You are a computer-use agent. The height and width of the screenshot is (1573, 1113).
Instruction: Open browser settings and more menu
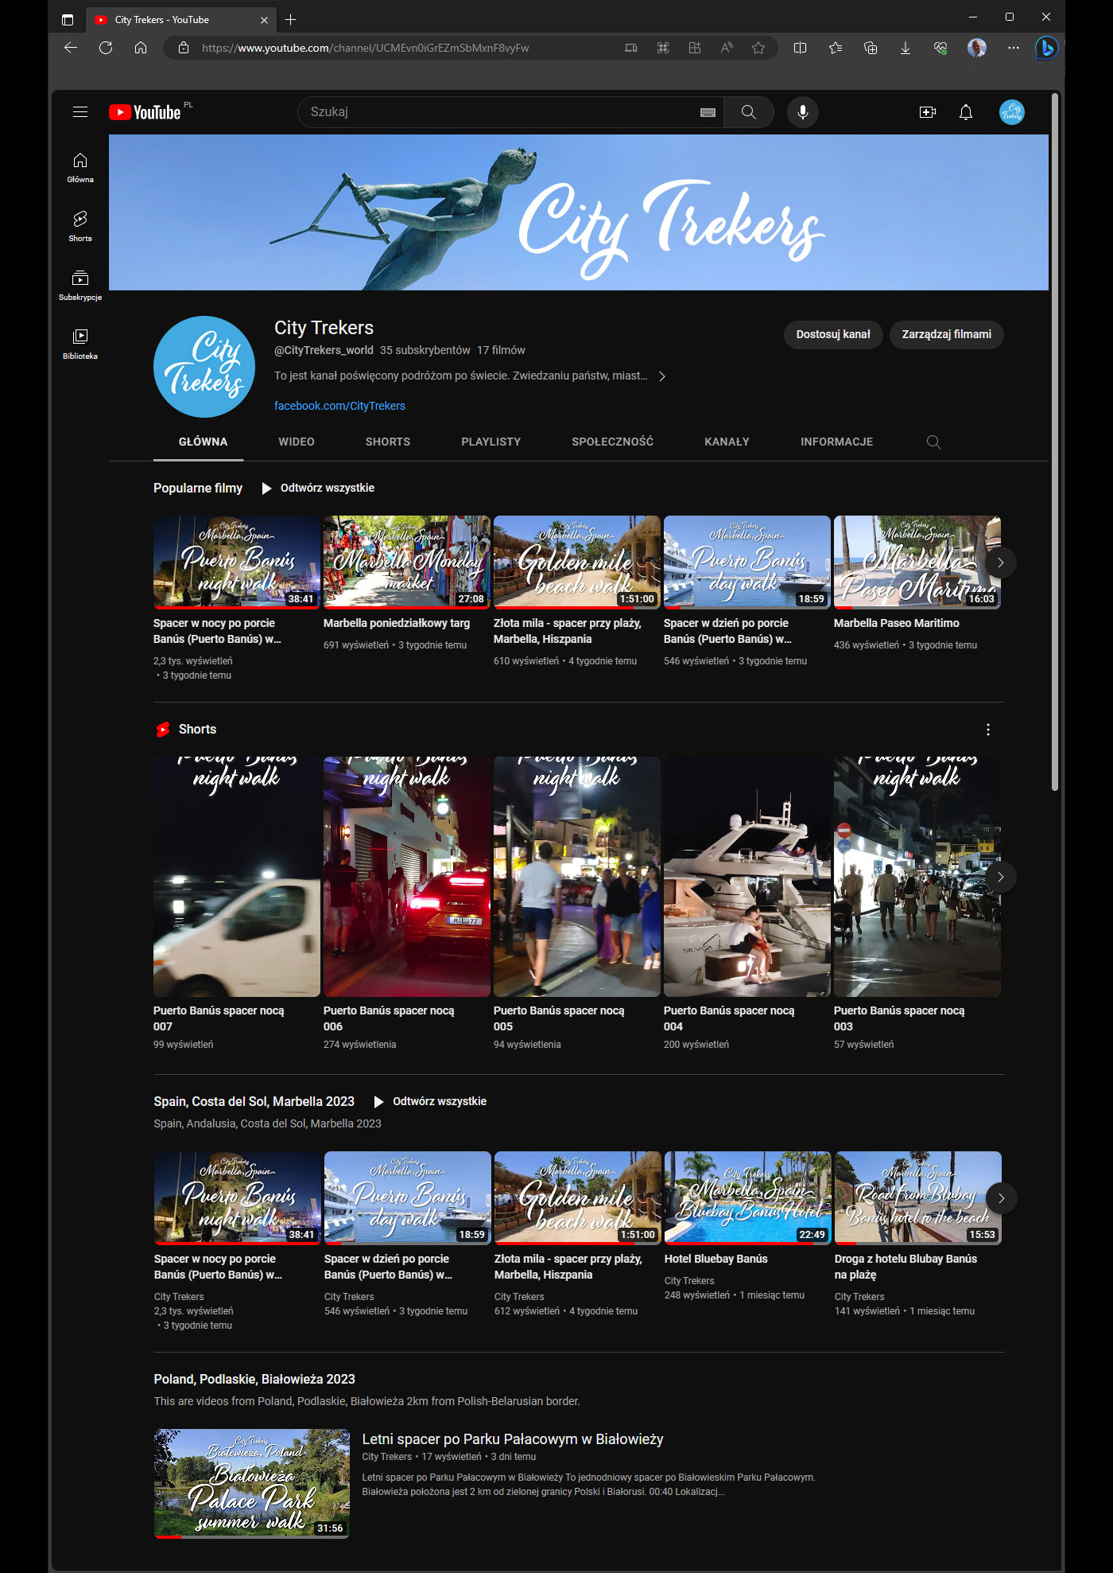[1013, 48]
